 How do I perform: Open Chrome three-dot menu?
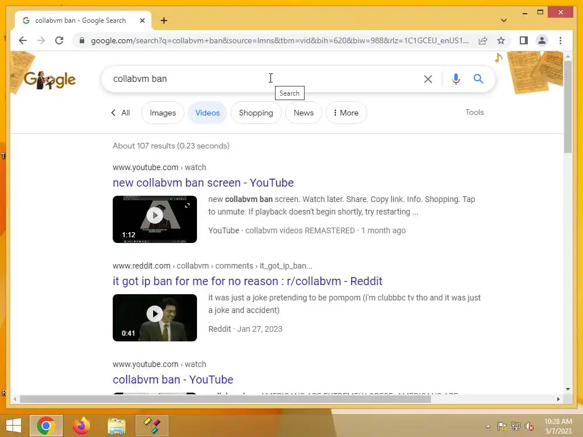click(x=560, y=40)
